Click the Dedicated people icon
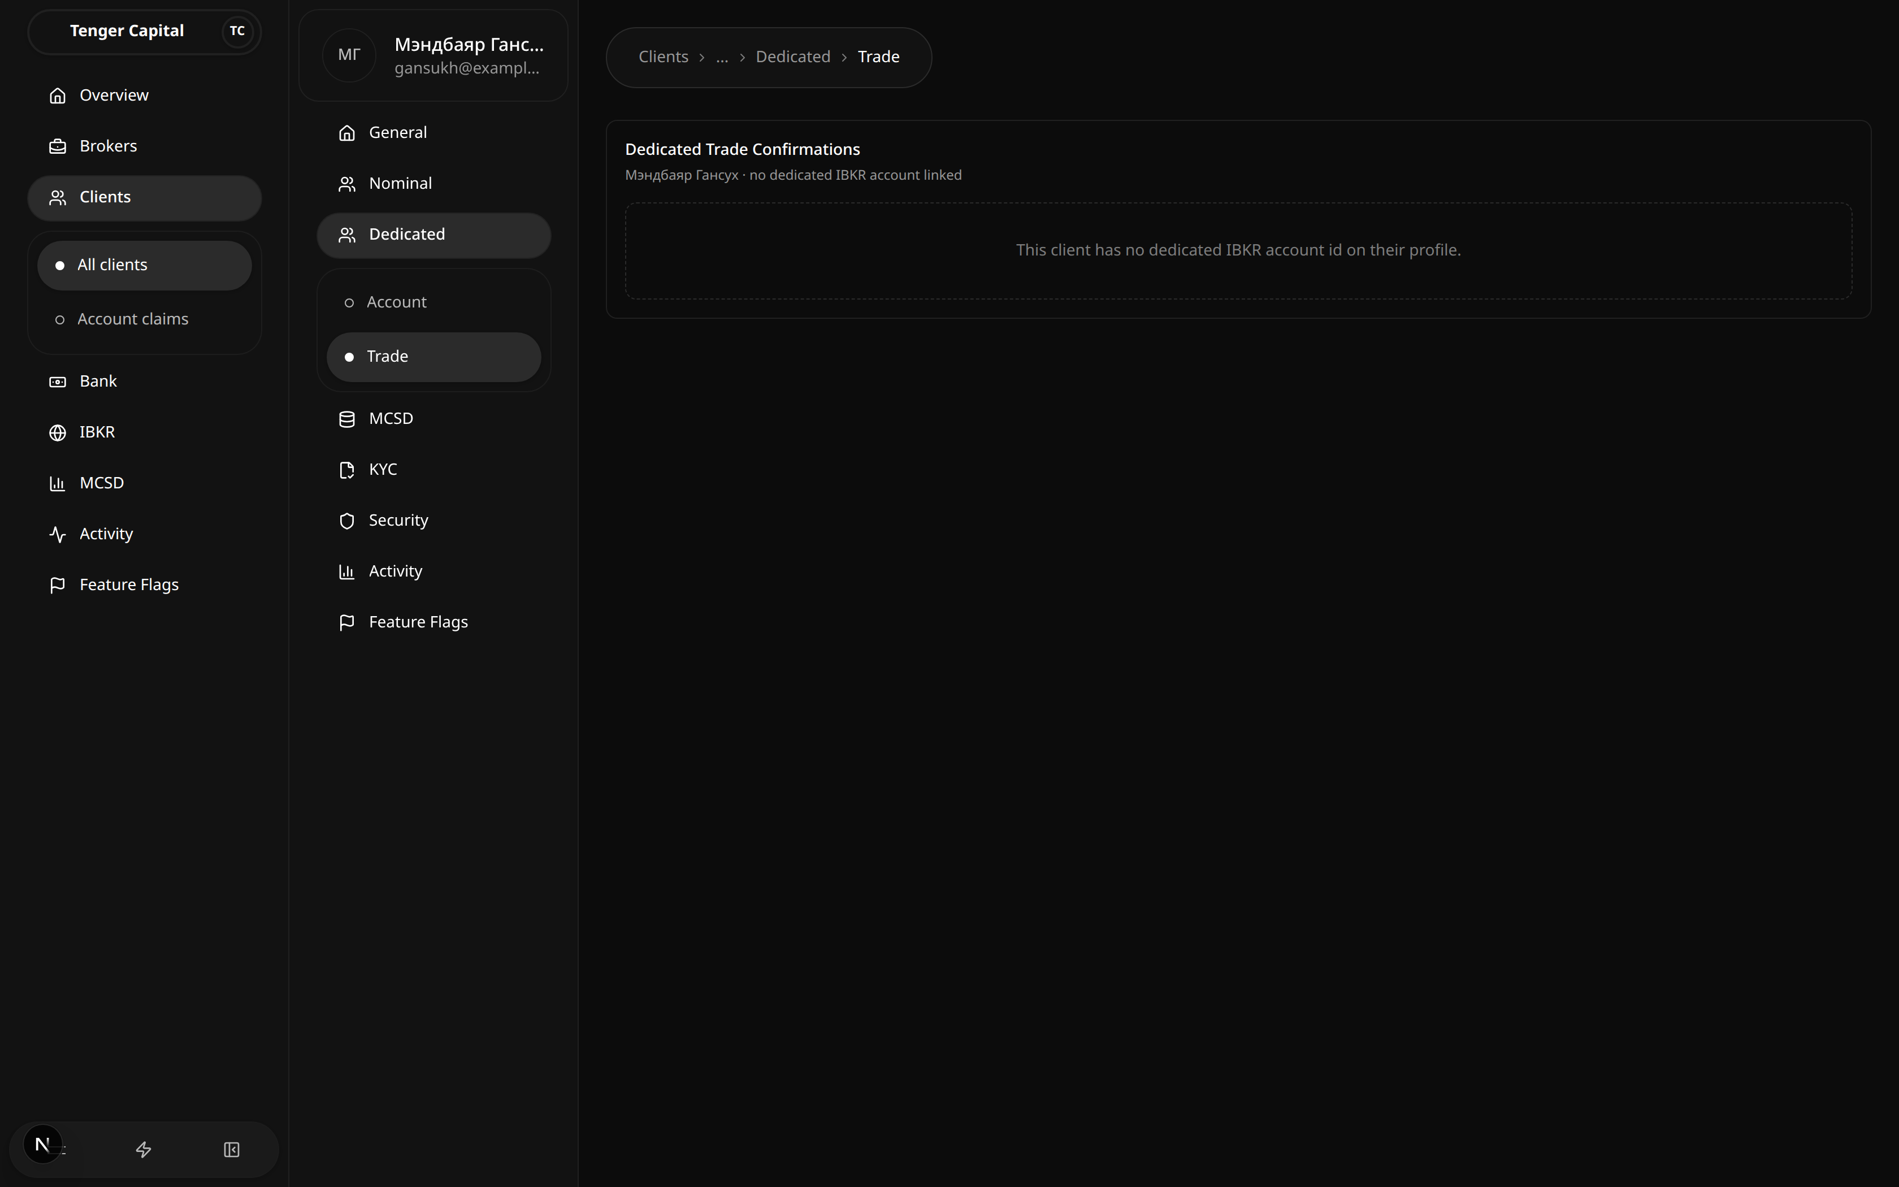 click(x=347, y=236)
